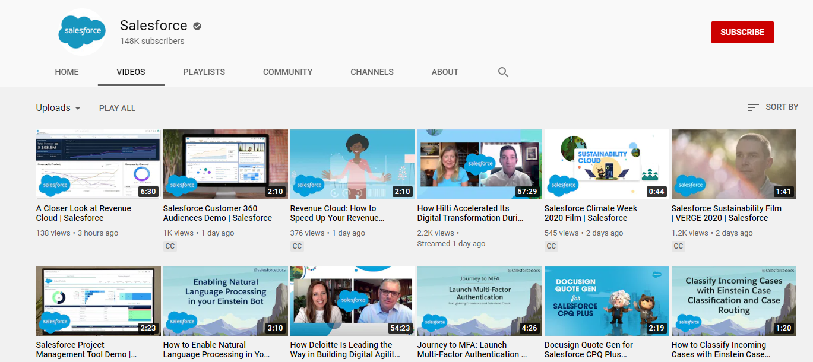This screenshot has height=362, width=813.
Task: Open 'How to Classify Incoming Cases' title
Action: 722,350
